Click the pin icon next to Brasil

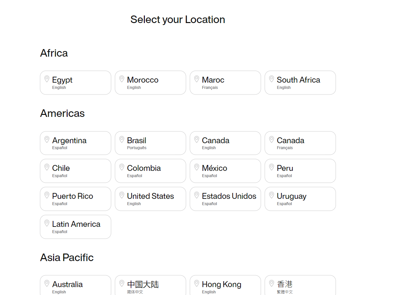pos(122,140)
